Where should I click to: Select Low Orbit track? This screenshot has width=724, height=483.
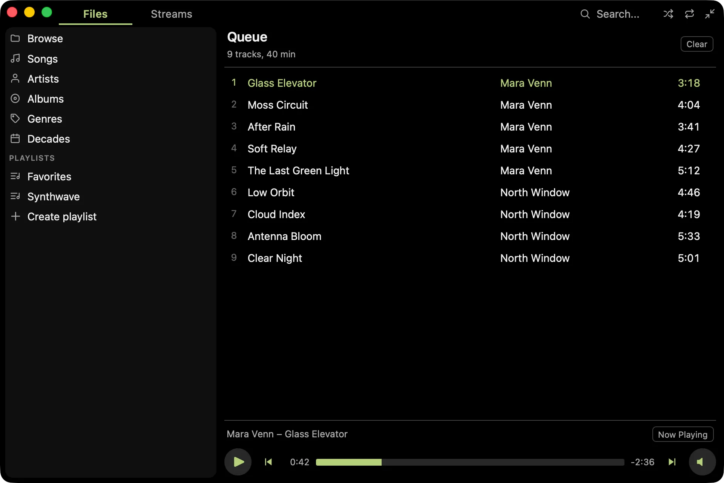[x=470, y=192]
